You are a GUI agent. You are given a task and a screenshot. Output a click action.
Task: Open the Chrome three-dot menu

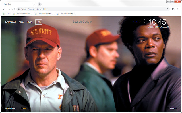(178, 9)
